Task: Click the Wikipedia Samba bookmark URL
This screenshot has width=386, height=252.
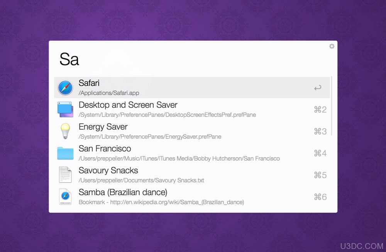Action: pos(177,202)
